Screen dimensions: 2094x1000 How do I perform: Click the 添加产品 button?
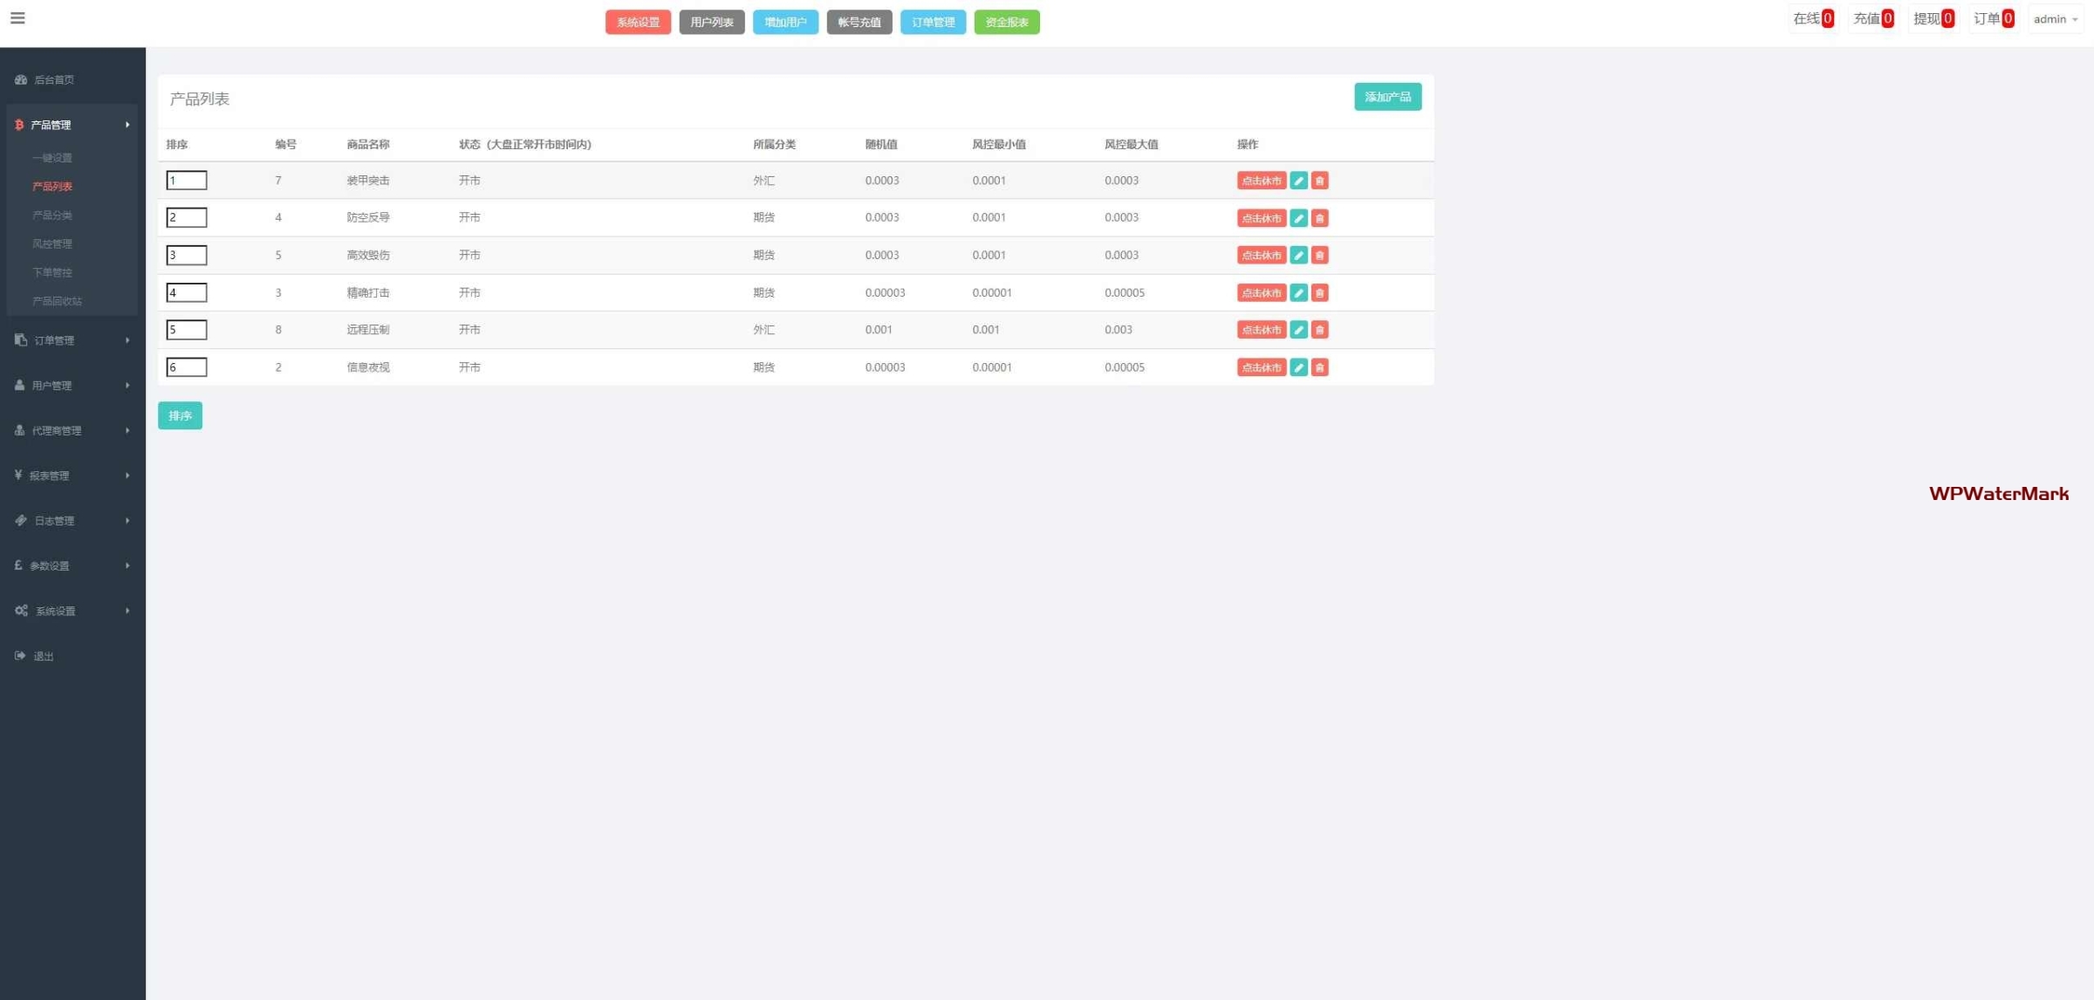[x=1387, y=97]
